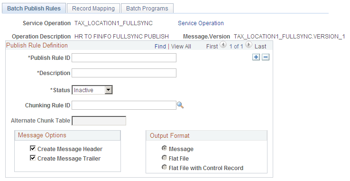The image size is (350, 181).
Task: Open the Batch Programs tab
Action: [x=147, y=9]
